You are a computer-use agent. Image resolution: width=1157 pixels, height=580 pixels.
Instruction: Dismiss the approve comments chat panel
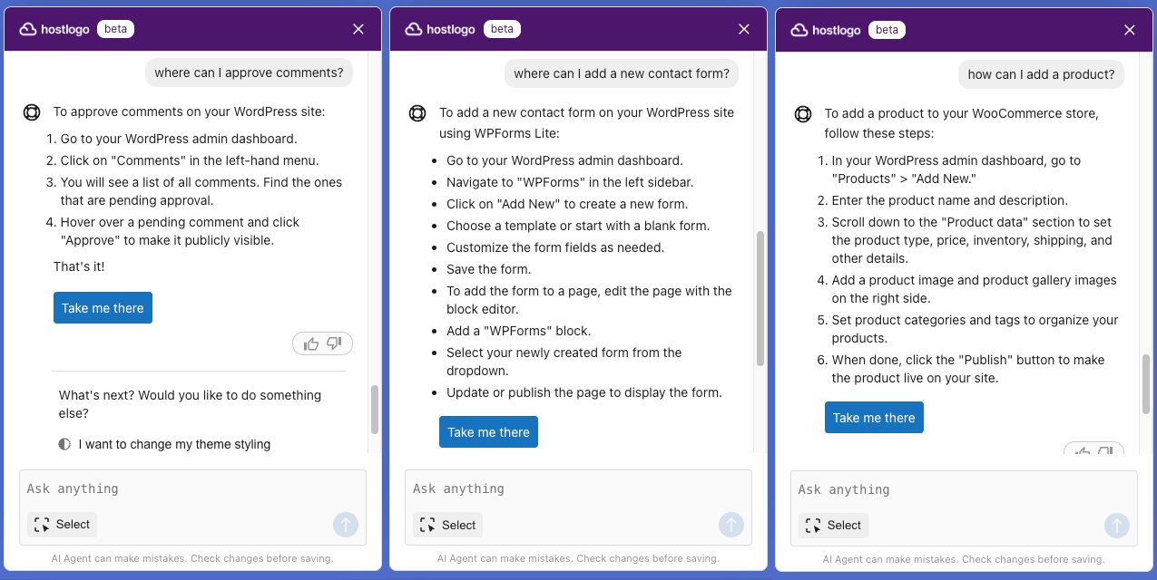tap(358, 29)
